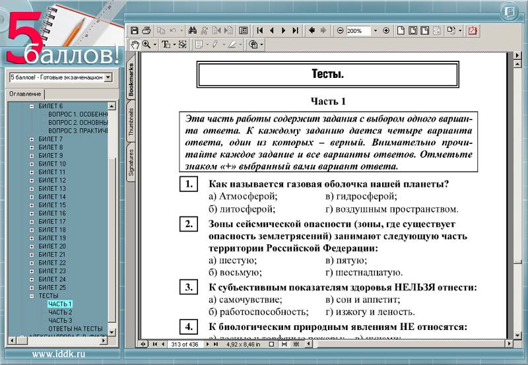Jump to the last page

295,30
